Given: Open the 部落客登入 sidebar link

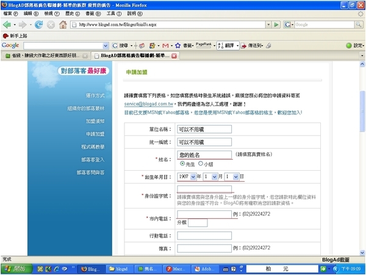Looking at the screenshot, I should click(x=93, y=160).
